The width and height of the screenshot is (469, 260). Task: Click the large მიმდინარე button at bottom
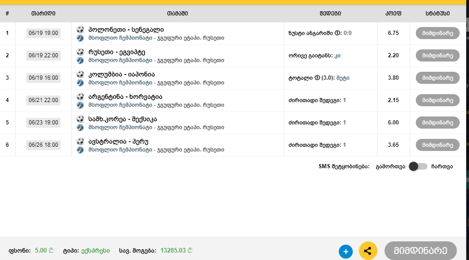point(420,251)
